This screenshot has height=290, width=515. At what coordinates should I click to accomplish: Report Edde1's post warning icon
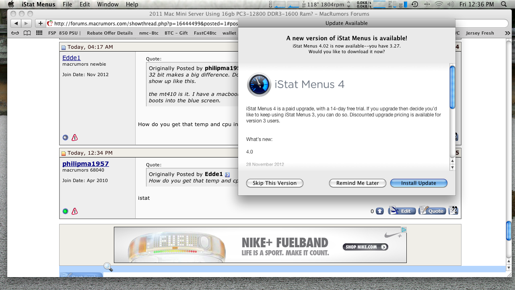point(74,137)
